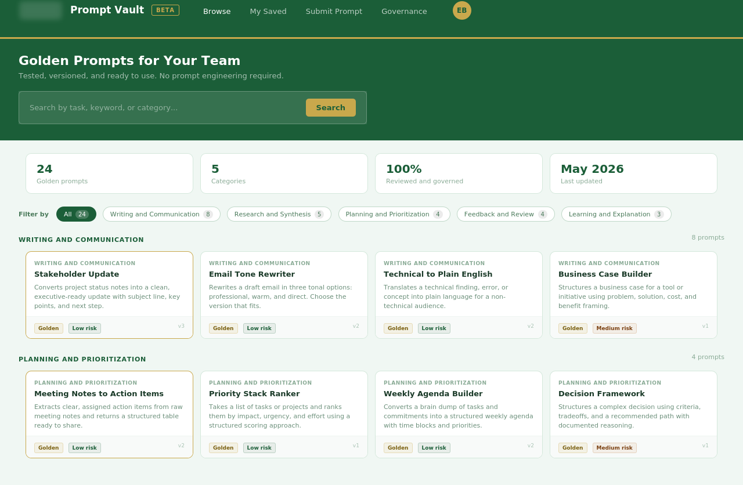Click the Prompt Vault logo image

tap(41, 10)
